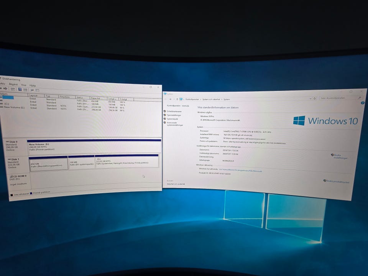Click the Inte allokerat legend swatch
368x276 pixels.
[x=12, y=195]
